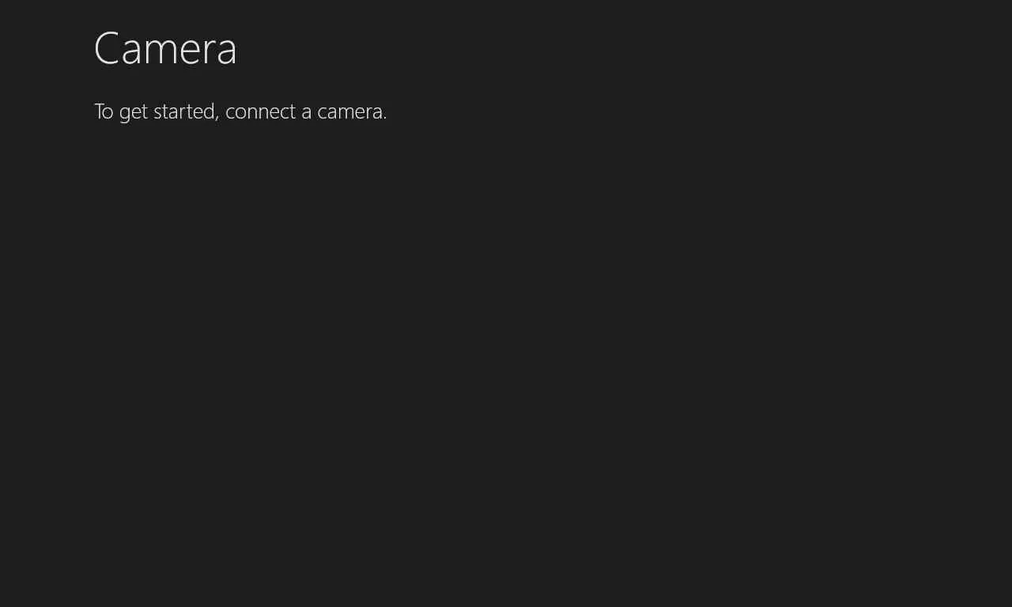Click the "connect a camera" message text
This screenshot has width=1012, height=607.
240,111
